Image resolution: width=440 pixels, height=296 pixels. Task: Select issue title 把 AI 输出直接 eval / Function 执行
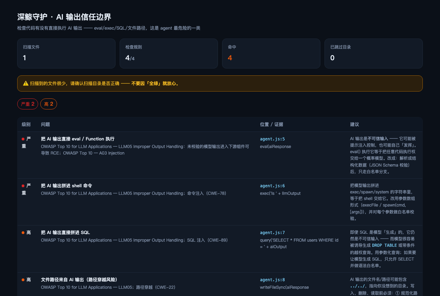(x=78, y=139)
